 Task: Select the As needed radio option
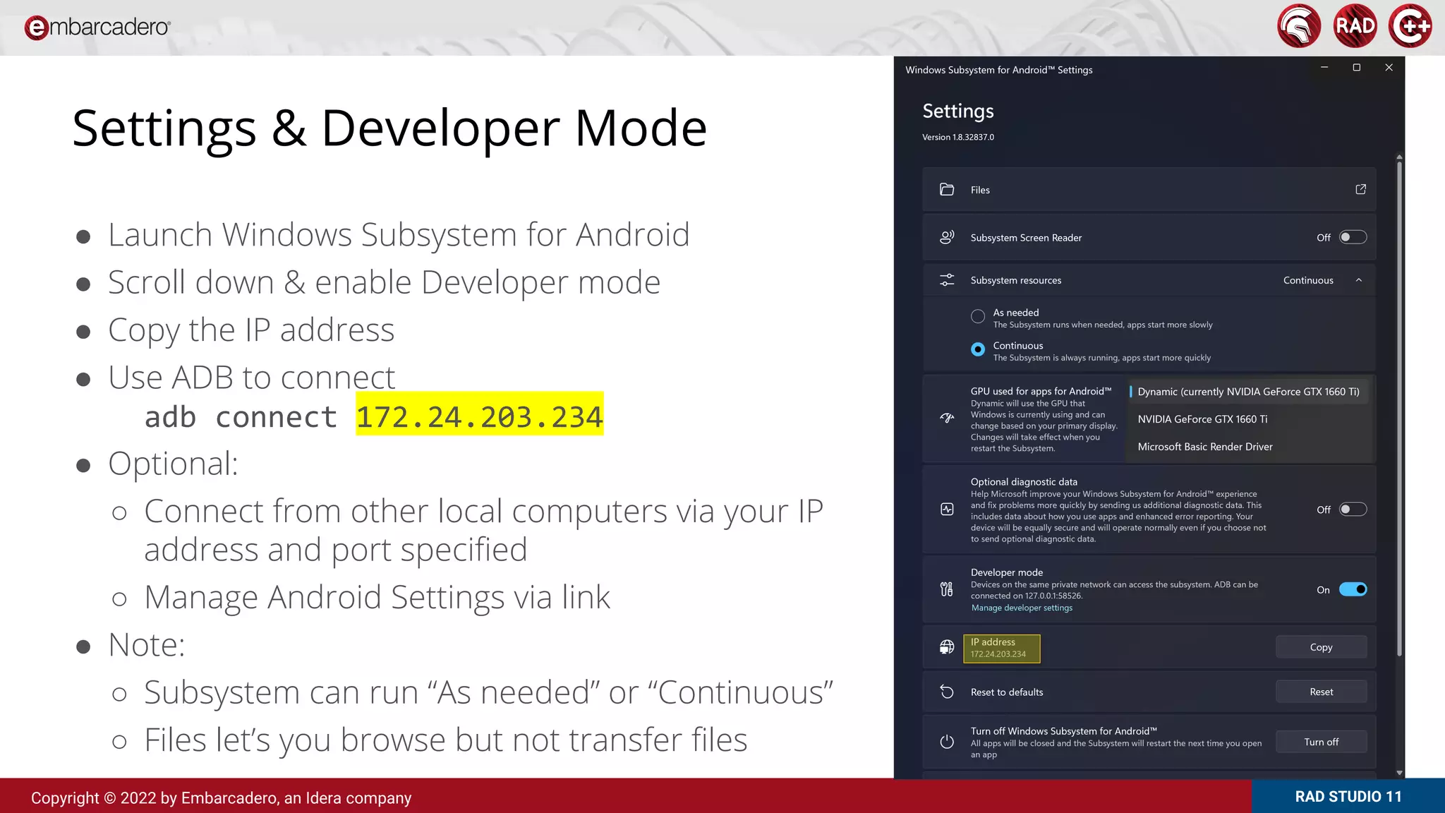[978, 316]
